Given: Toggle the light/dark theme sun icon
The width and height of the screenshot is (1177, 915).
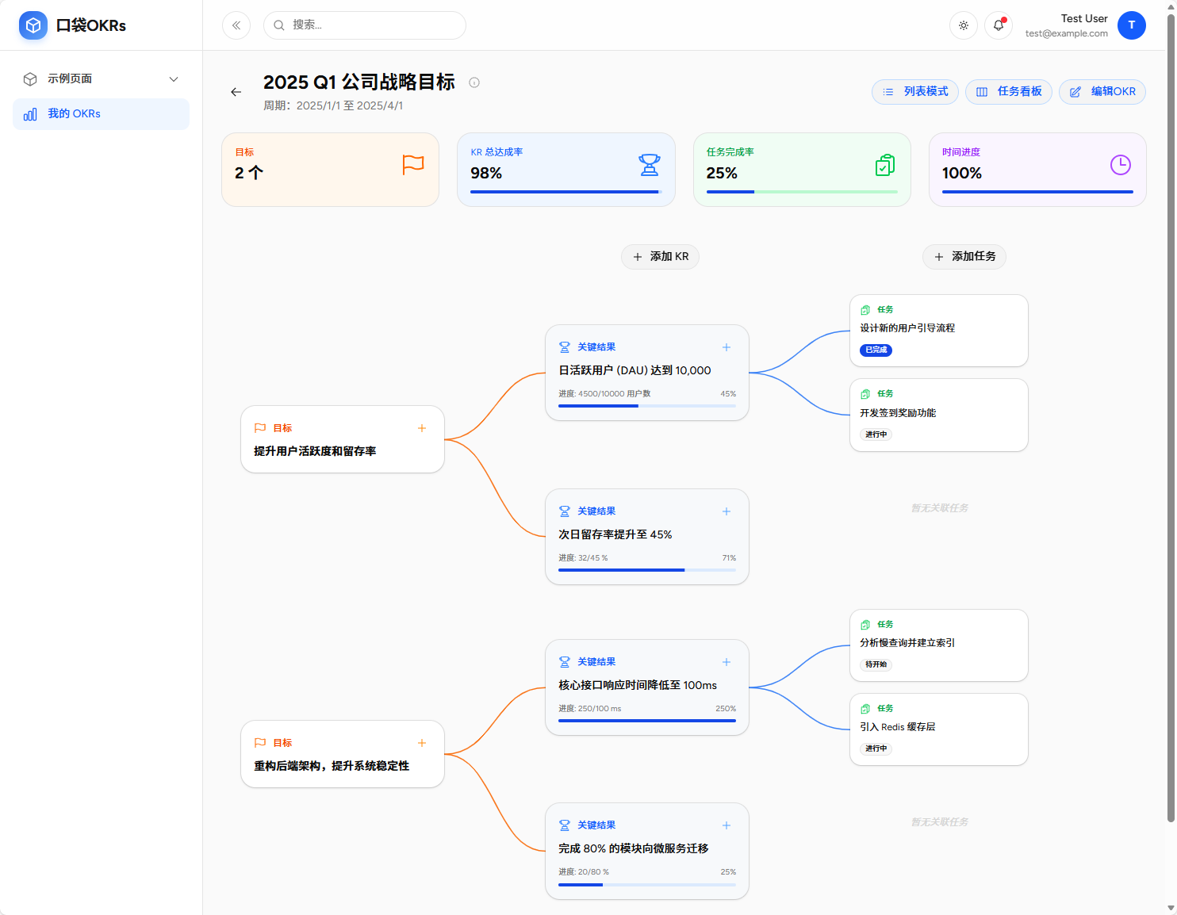Looking at the screenshot, I should click(x=963, y=25).
